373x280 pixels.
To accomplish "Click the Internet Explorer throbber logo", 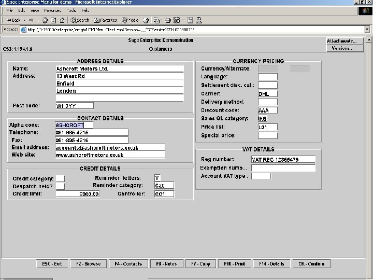I will (365, 11).
